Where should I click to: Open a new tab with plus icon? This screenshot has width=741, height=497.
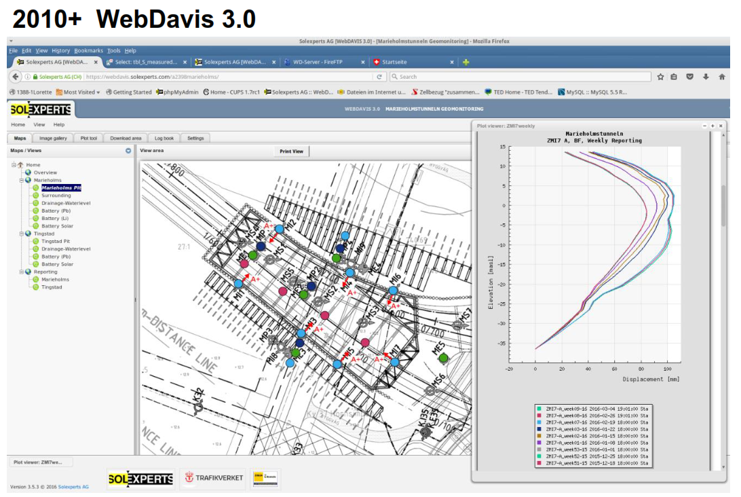coord(465,62)
